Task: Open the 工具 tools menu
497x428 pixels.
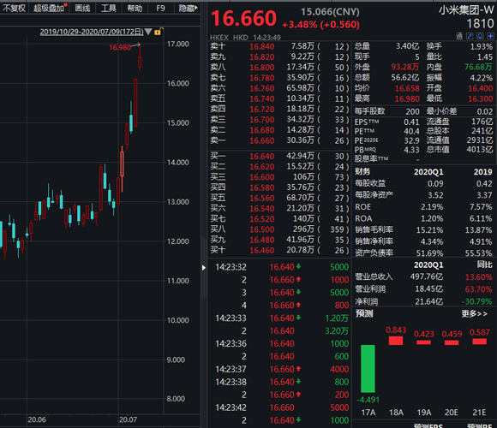Action: click(109, 9)
